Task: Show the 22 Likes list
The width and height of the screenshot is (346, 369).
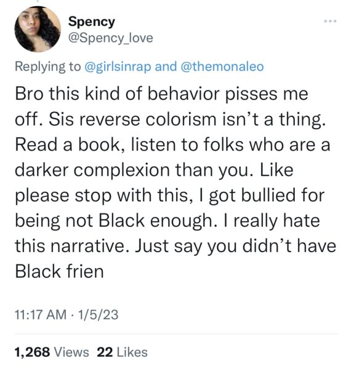Action: (x=123, y=352)
